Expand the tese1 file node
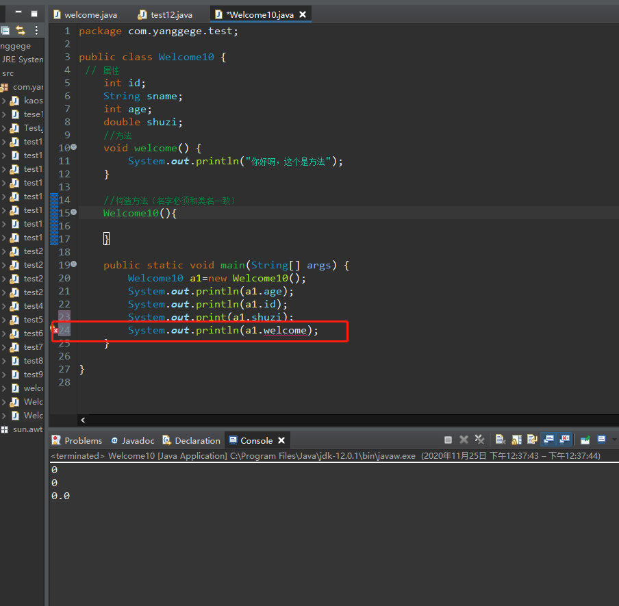This screenshot has width=619, height=606. pyautogui.click(x=4, y=114)
